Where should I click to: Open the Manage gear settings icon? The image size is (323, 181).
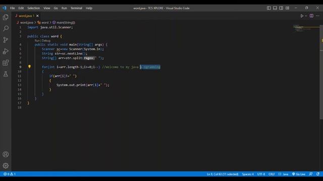pos(6,165)
